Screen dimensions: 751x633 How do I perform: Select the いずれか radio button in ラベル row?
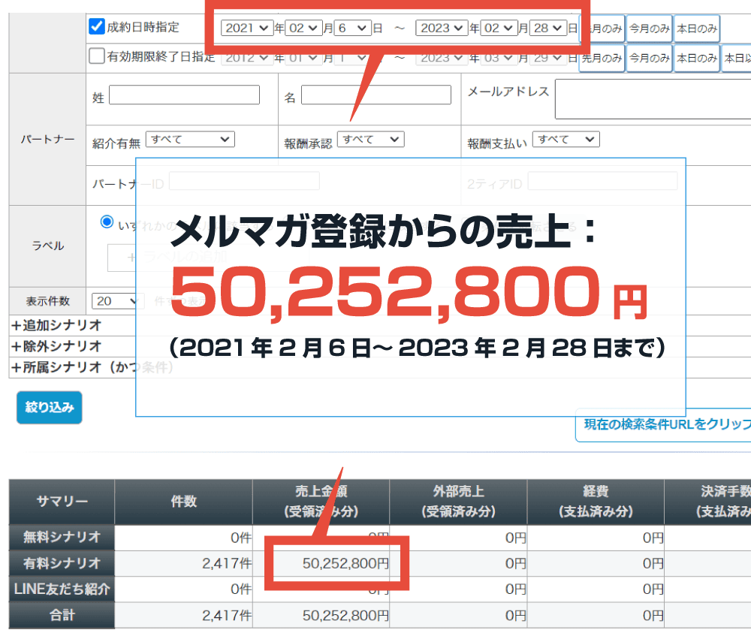click(x=107, y=223)
